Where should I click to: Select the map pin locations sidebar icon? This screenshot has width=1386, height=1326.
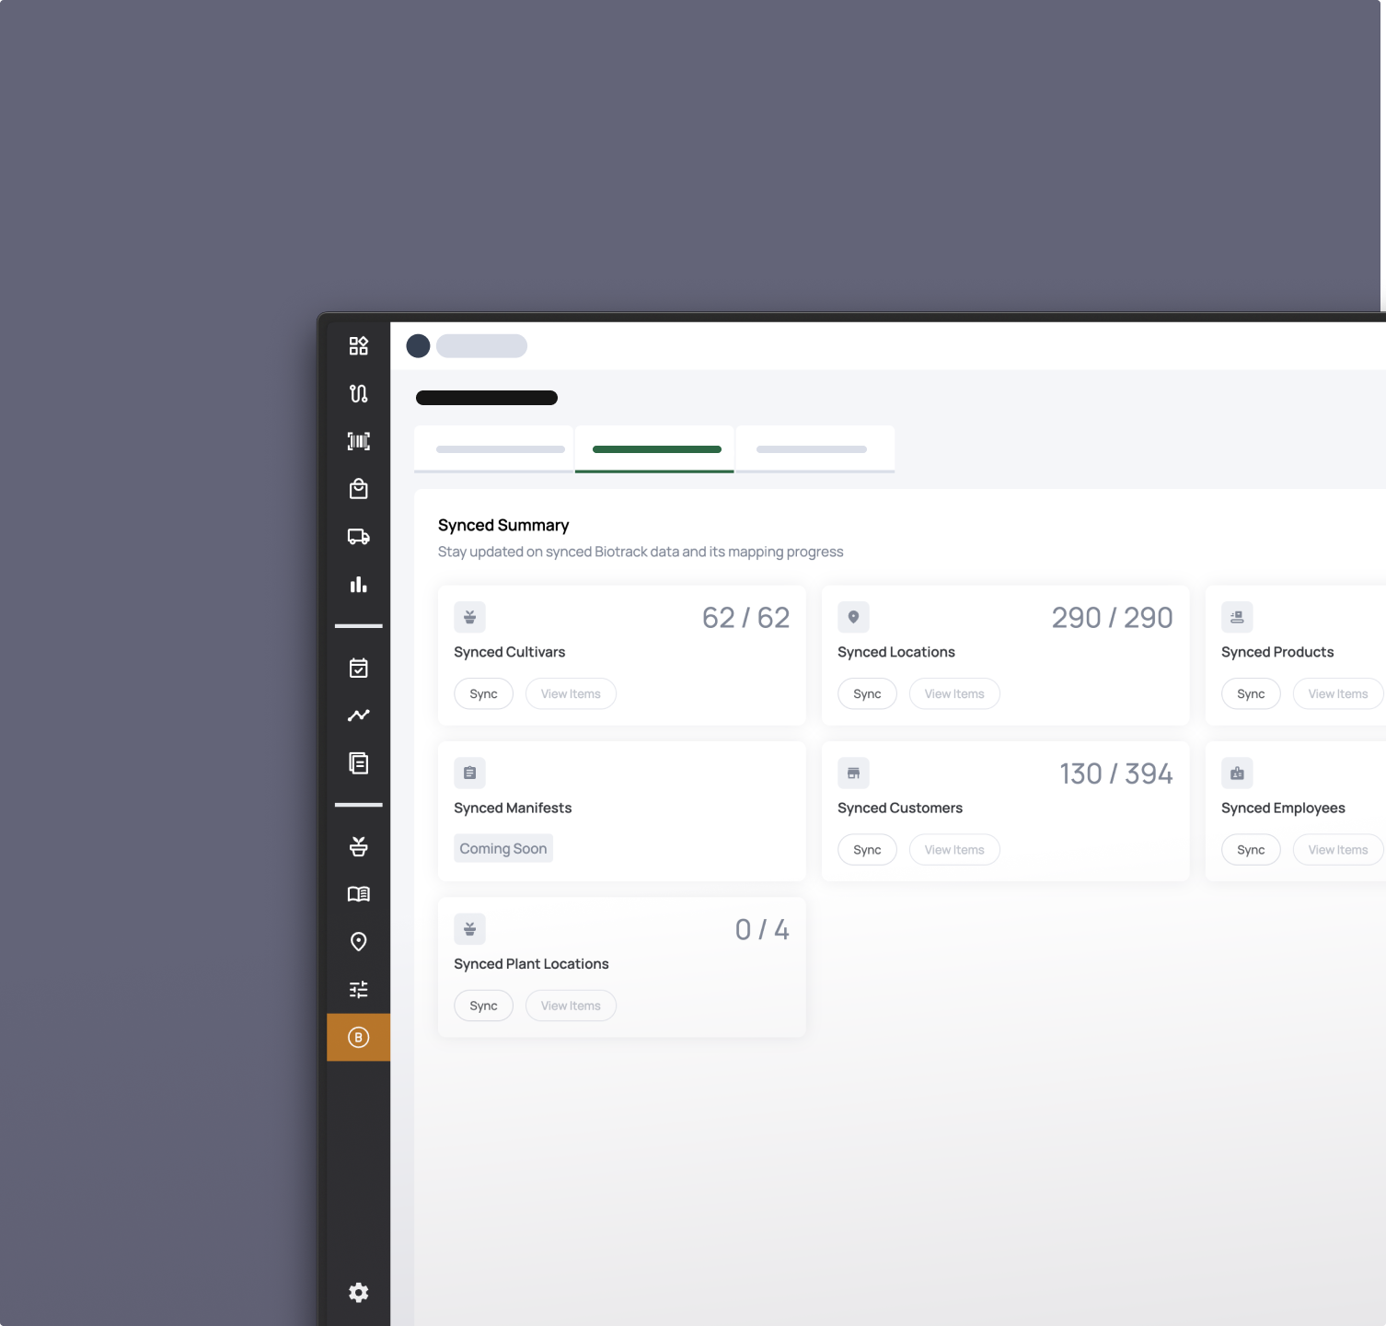pos(358,941)
